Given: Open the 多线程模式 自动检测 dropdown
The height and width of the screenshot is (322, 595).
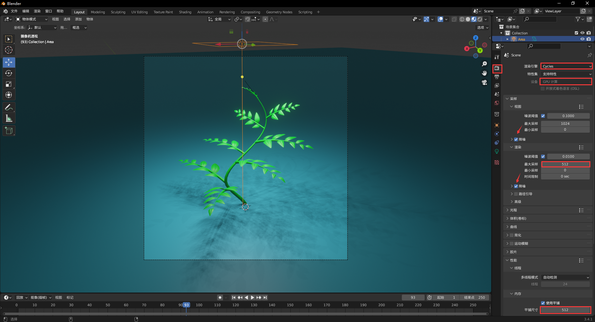Looking at the screenshot, I should click(565, 277).
